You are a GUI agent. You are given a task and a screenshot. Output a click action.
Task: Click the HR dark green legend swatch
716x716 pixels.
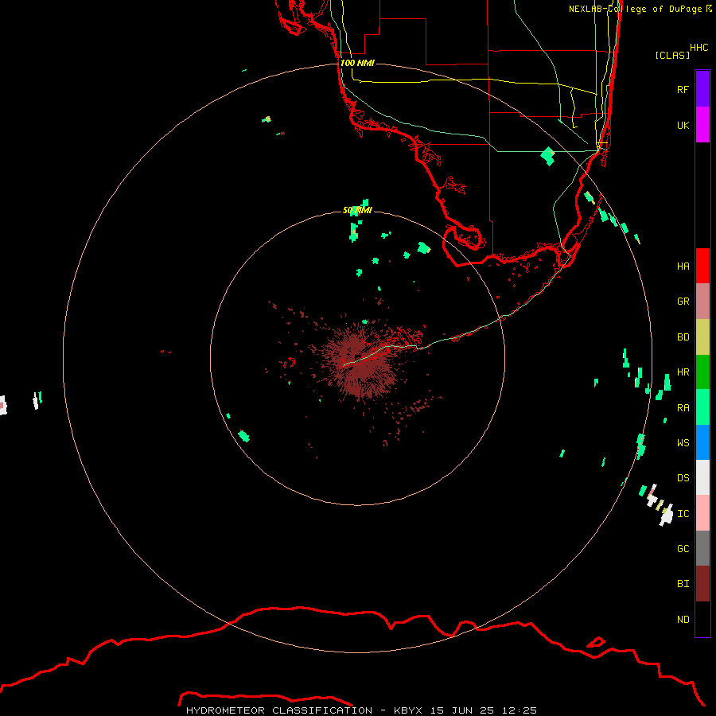click(x=702, y=372)
